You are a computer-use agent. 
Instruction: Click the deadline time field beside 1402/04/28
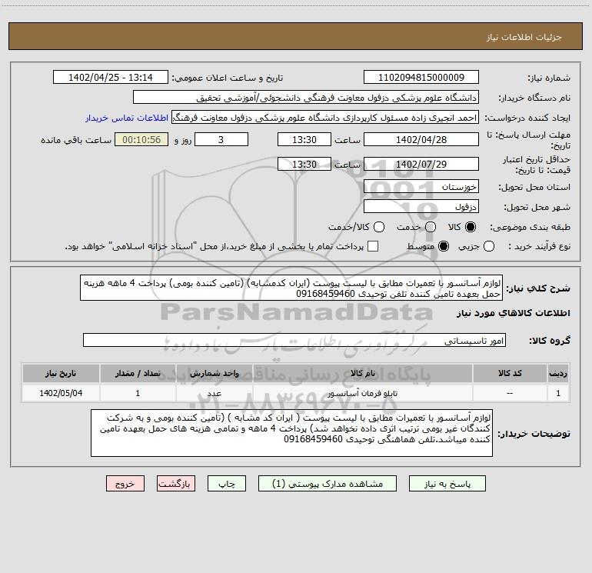pos(304,139)
